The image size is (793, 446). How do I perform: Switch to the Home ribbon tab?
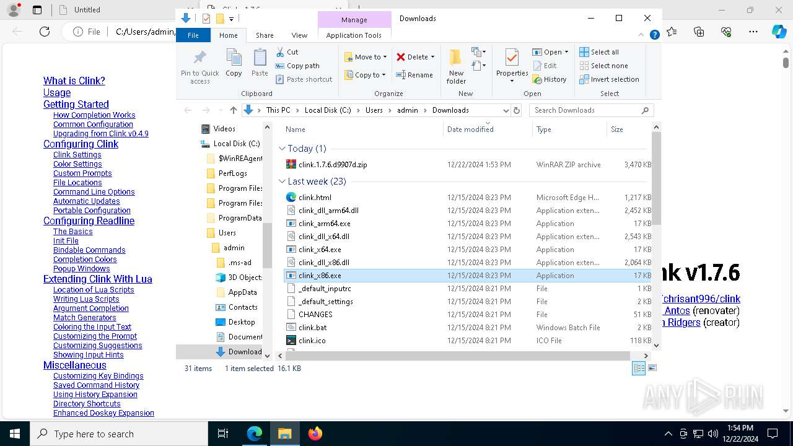[x=228, y=35]
